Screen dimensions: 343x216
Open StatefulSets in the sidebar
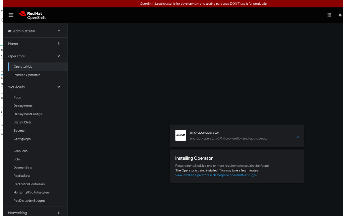coord(22,122)
